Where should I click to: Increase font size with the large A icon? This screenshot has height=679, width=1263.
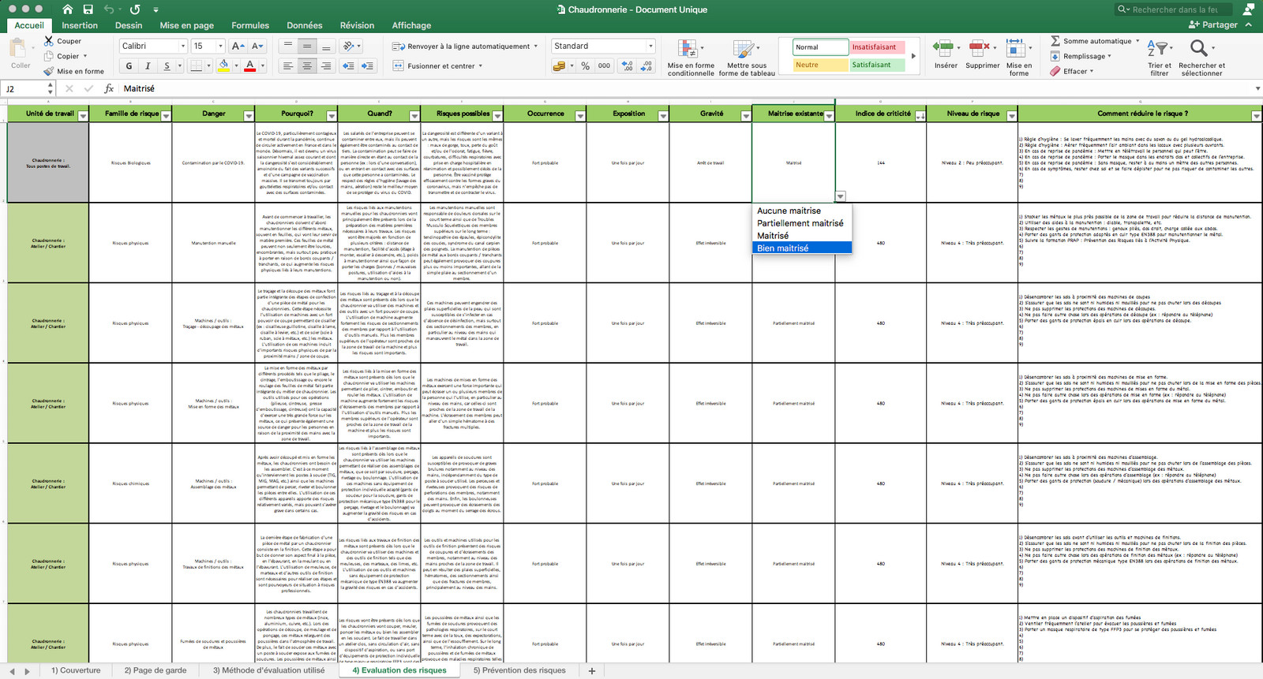point(238,46)
